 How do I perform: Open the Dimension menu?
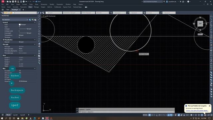click(44, 4)
